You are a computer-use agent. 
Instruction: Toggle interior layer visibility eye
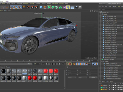[x=111, y=87]
